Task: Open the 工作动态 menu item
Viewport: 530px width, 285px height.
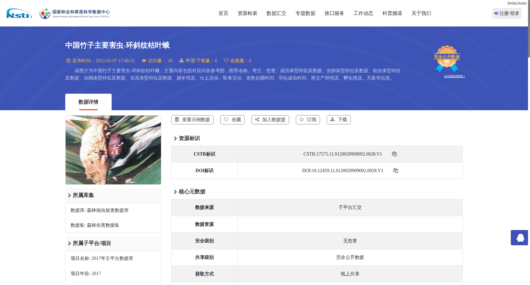Action: coord(363,13)
